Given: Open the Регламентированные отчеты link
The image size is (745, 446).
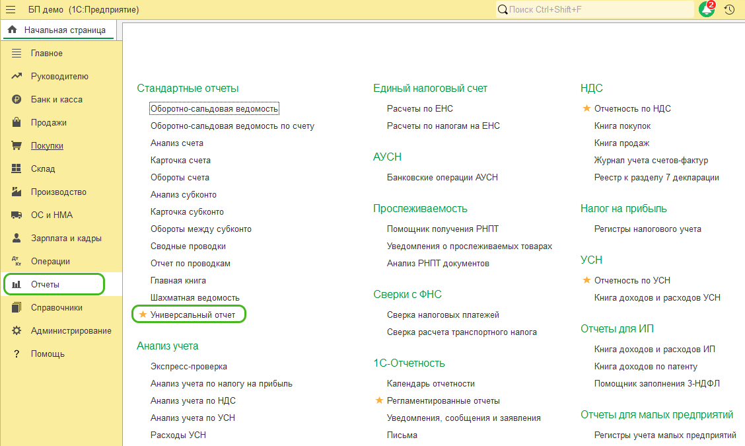Looking at the screenshot, I should [x=443, y=401].
